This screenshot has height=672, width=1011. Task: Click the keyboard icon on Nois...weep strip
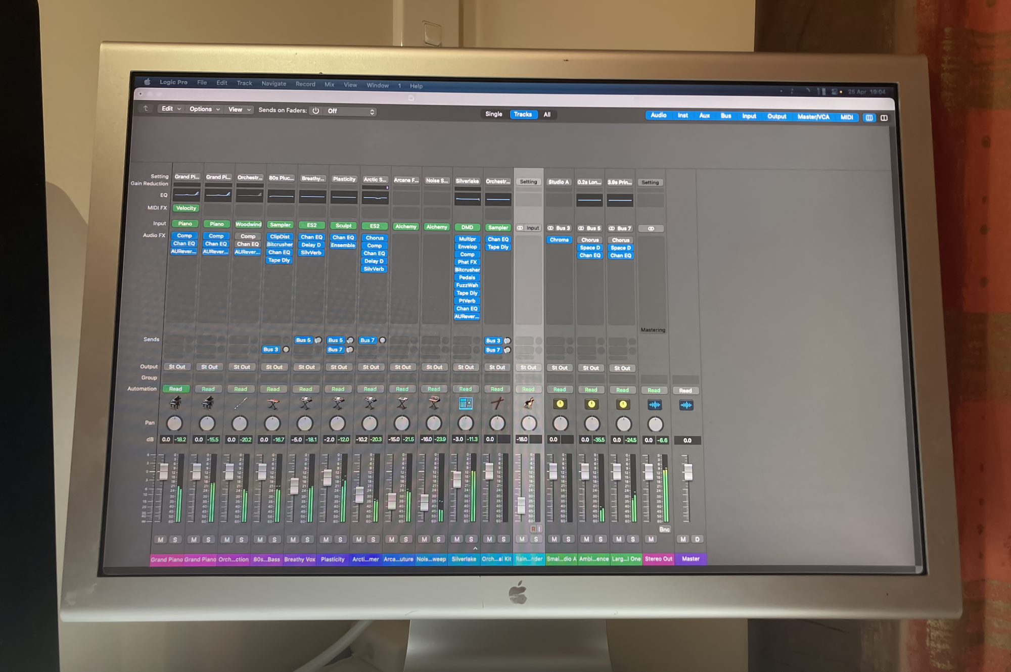tap(434, 403)
